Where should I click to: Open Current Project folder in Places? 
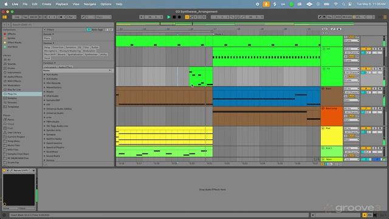coord(15,137)
